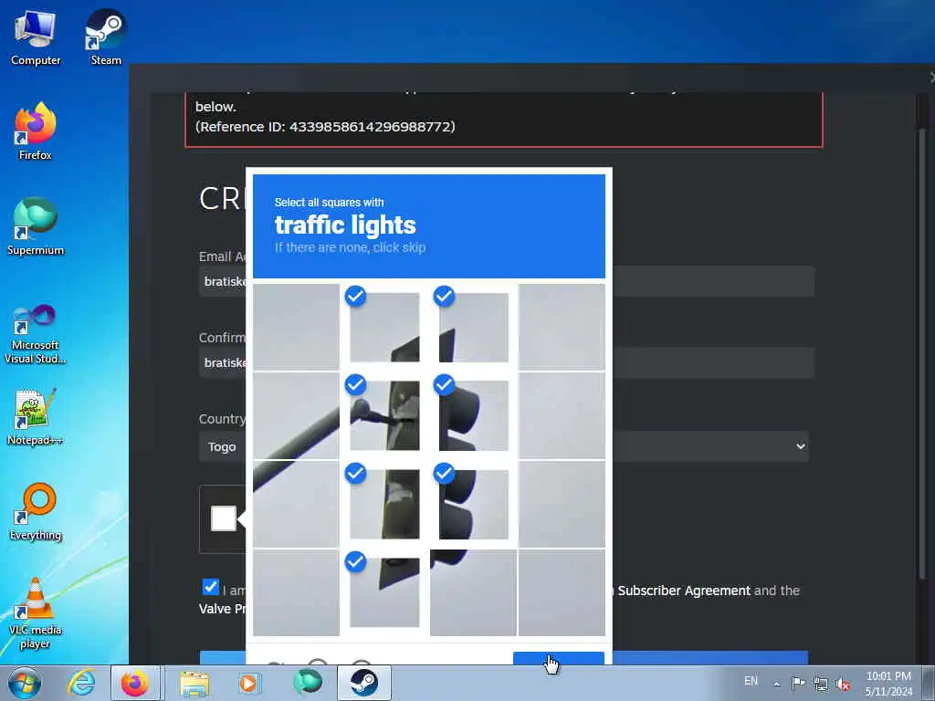
Task: Open the network status tray icon
Action: pyautogui.click(x=821, y=683)
